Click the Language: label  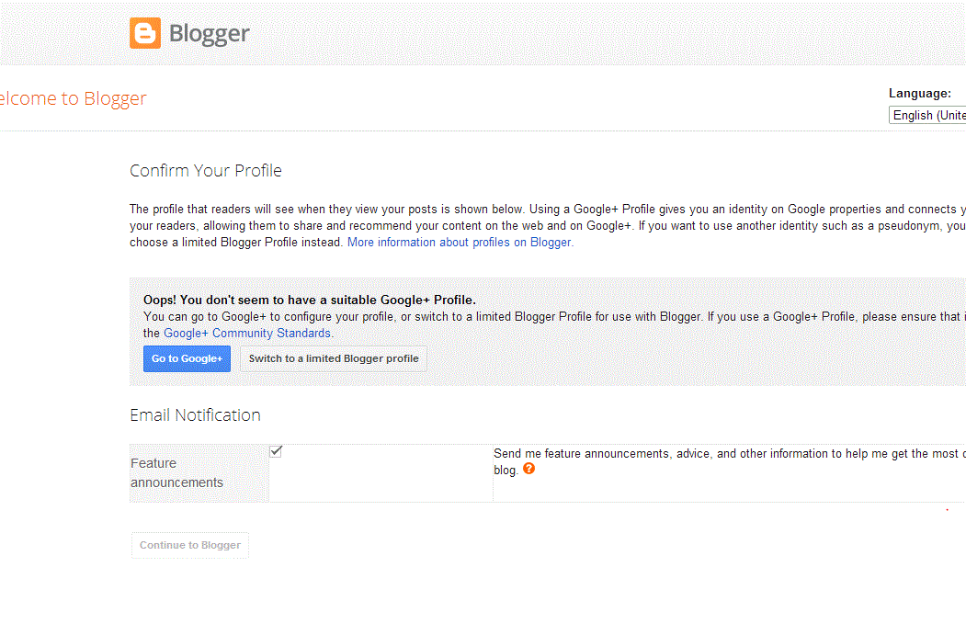click(x=920, y=94)
